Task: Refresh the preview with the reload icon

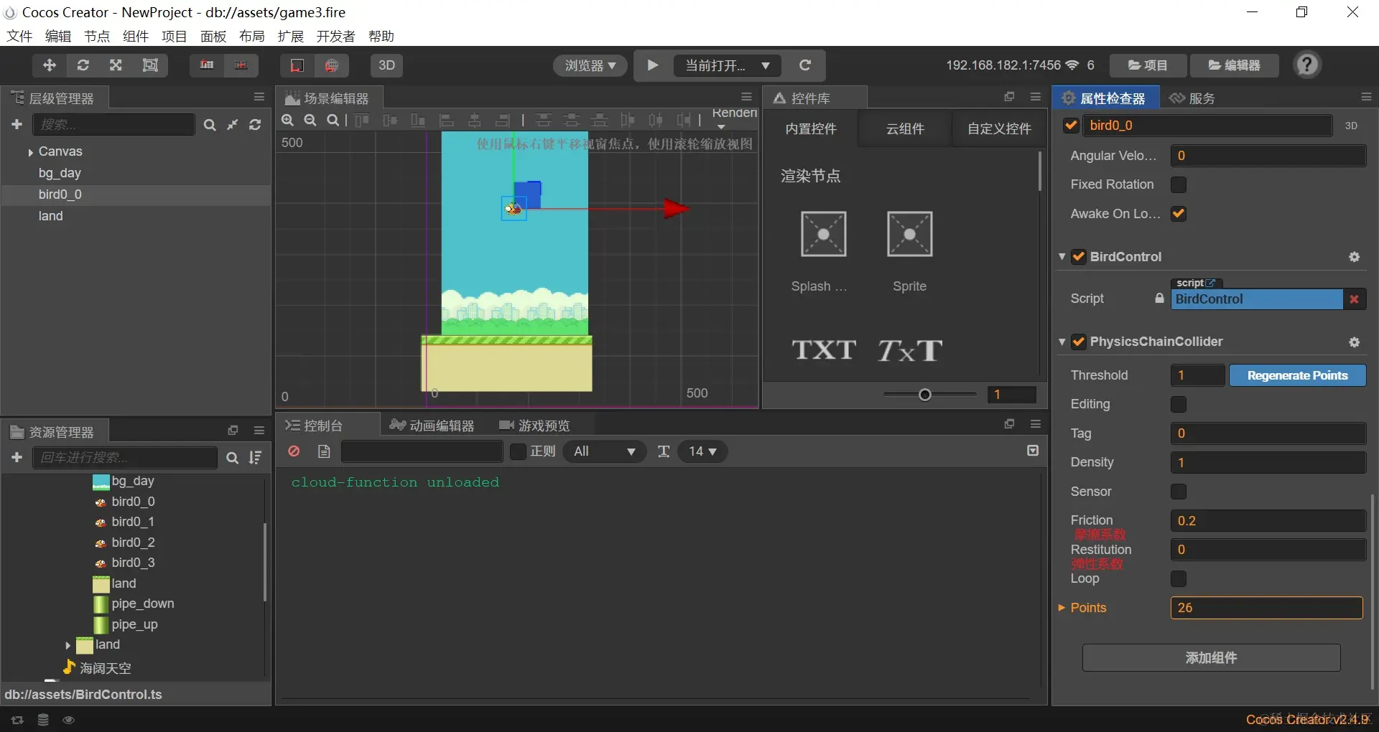Action: click(x=805, y=65)
